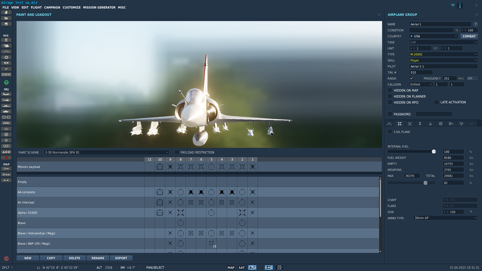This screenshot has height=271, width=482.
Task: Open the triggers switch tool
Action: [6, 51]
